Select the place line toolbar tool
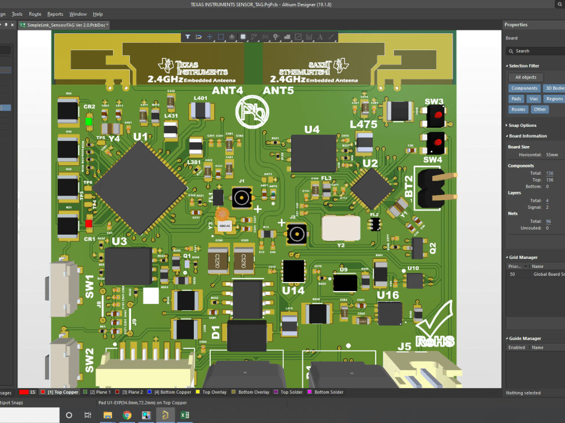The width and height of the screenshot is (565, 423). click(x=331, y=37)
